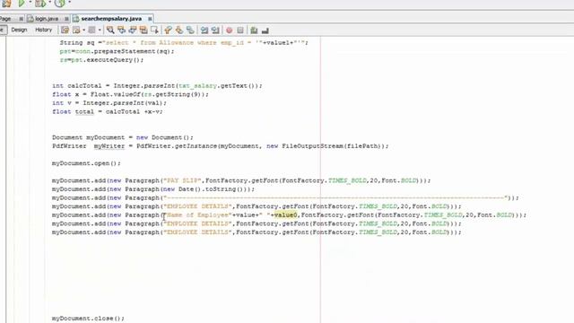Open the History view
Image resolution: width=574 pixels, height=323 pixels.
tap(44, 30)
